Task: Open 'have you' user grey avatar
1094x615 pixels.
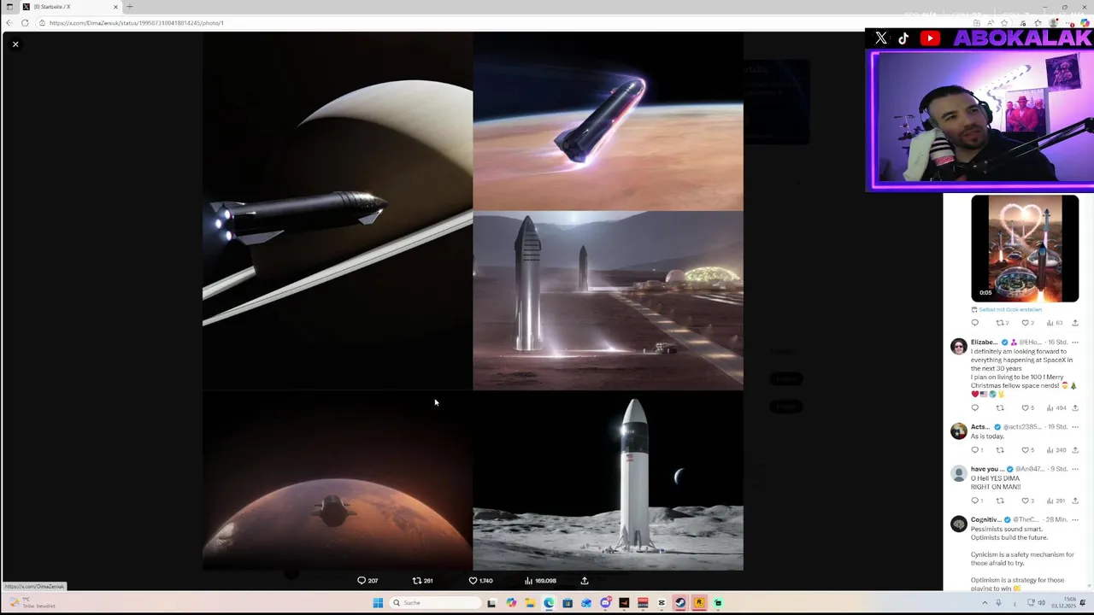Action: tap(958, 473)
